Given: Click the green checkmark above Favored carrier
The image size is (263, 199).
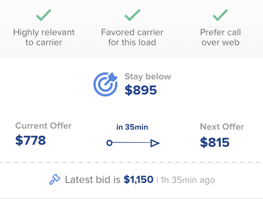Looking at the screenshot, I should click(133, 15).
